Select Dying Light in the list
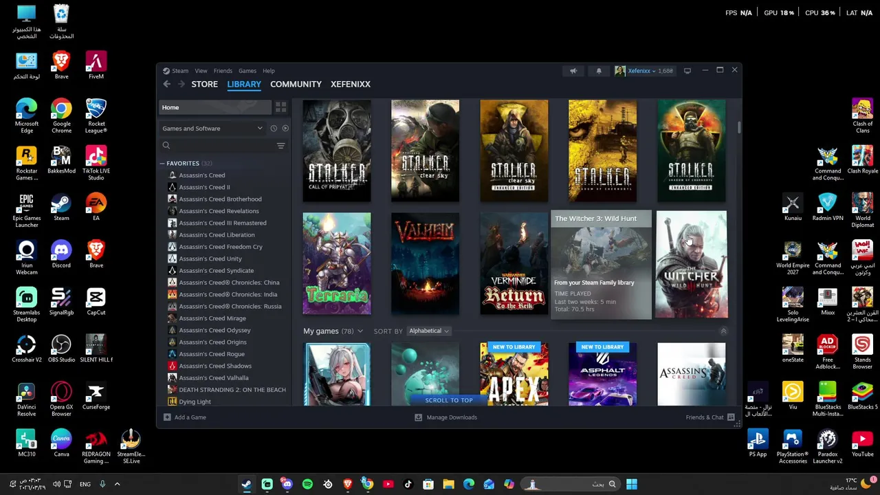This screenshot has width=880, height=495. point(195,401)
